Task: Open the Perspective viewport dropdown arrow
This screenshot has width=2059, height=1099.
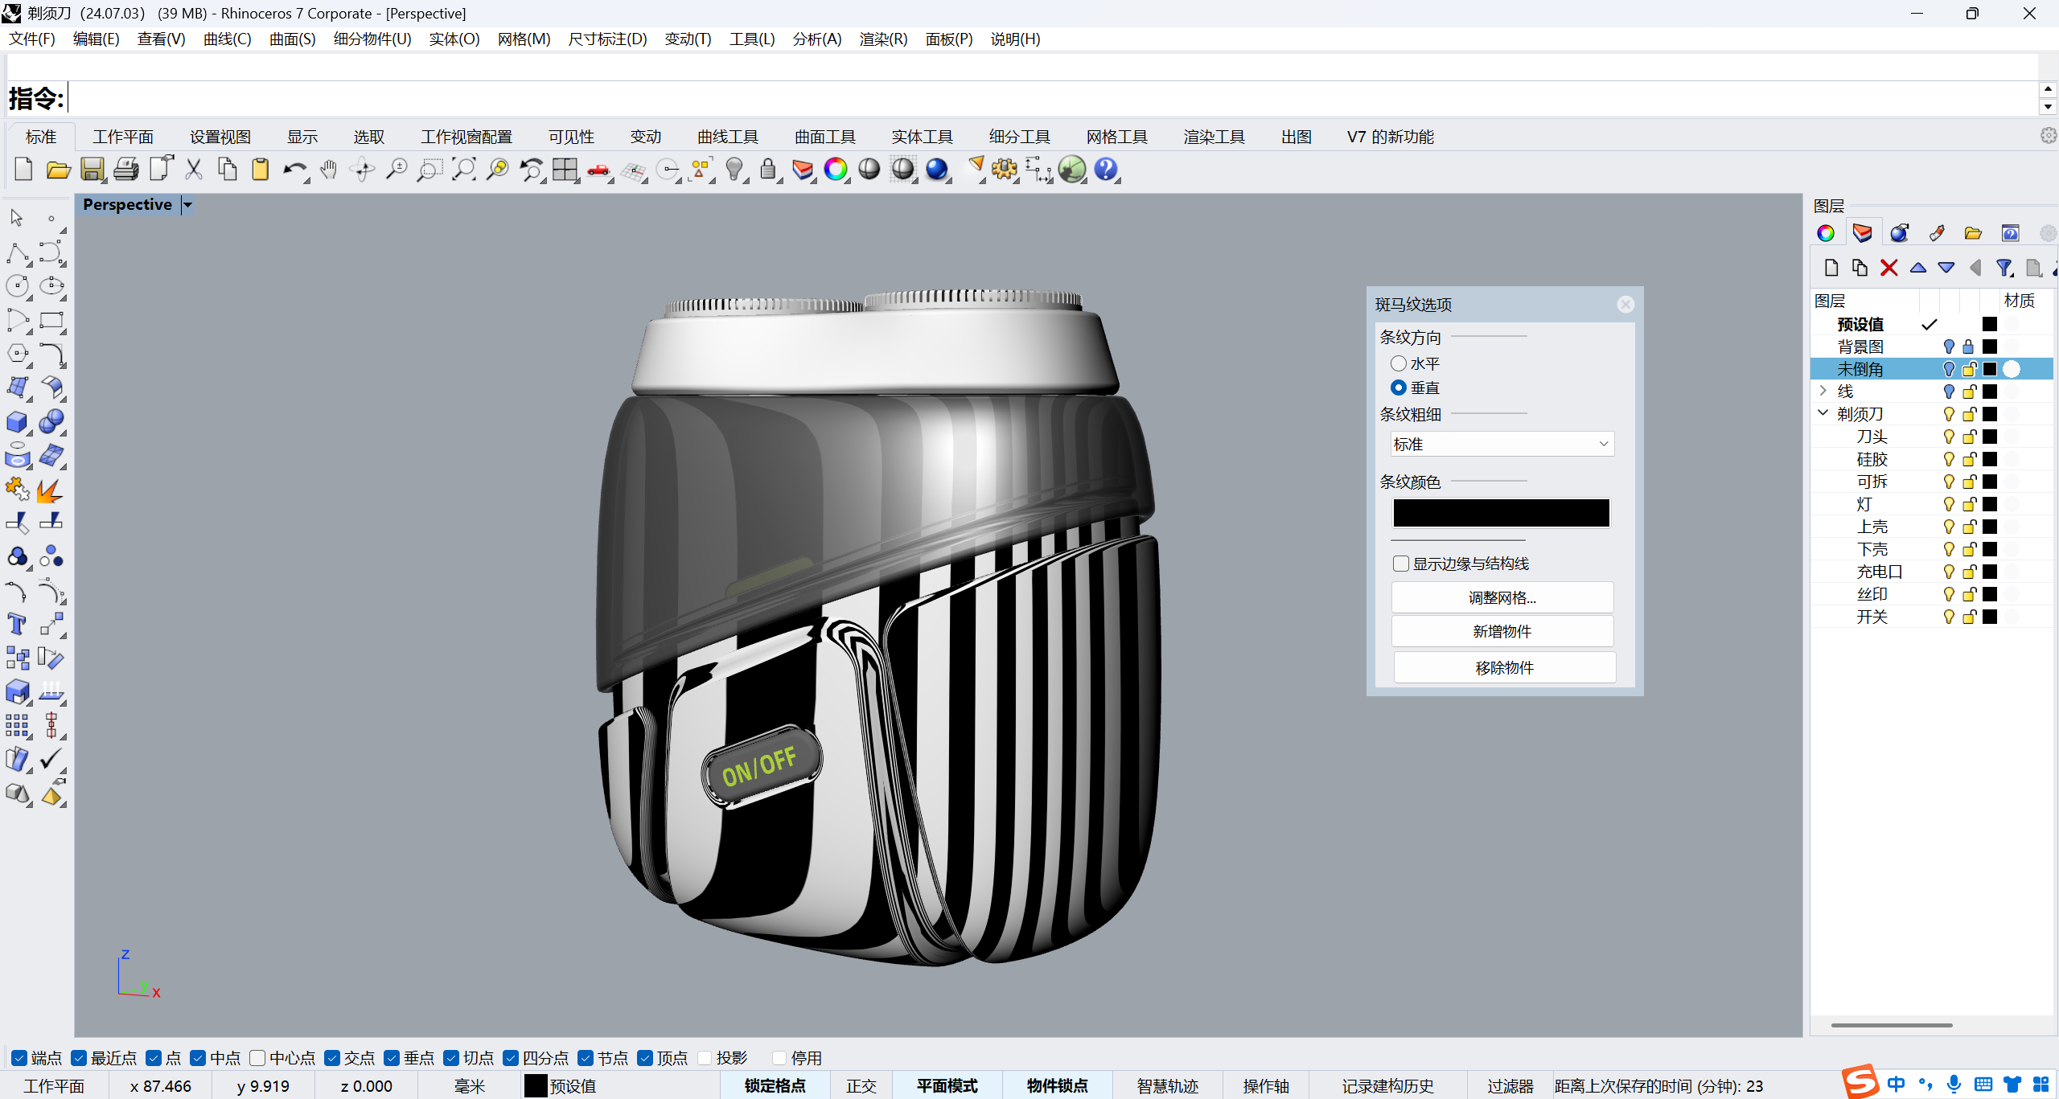Action: pyautogui.click(x=187, y=205)
